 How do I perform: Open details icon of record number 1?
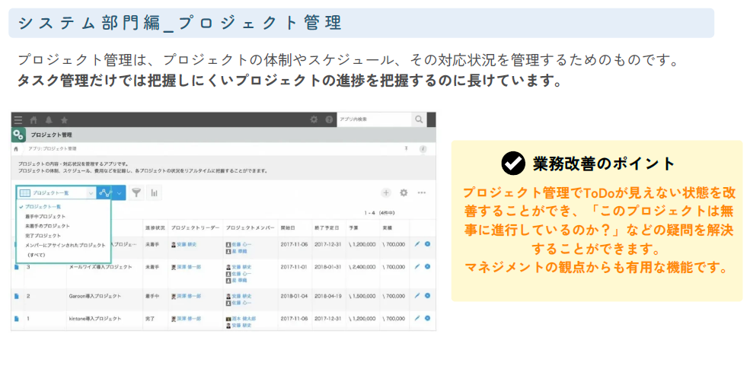click(x=16, y=319)
